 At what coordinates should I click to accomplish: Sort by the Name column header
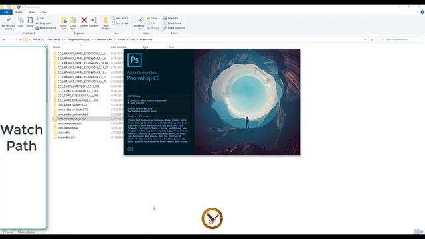tap(56, 47)
